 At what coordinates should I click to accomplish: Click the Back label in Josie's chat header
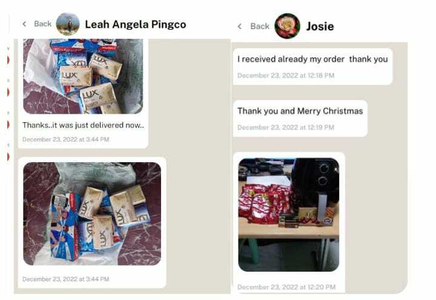coord(260,27)
